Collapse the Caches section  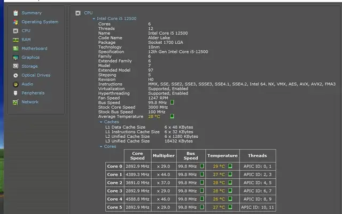pyautogui.click(x=100, y=122)
